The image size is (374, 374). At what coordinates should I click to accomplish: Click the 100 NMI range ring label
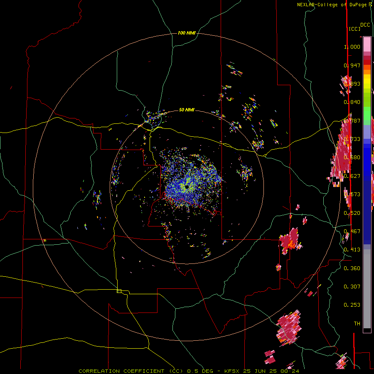(187, 33)
